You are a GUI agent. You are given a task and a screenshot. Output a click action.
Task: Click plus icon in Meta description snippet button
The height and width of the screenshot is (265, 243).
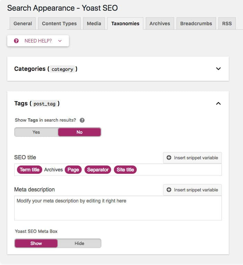pyautogui.click(x=169, y=190)
